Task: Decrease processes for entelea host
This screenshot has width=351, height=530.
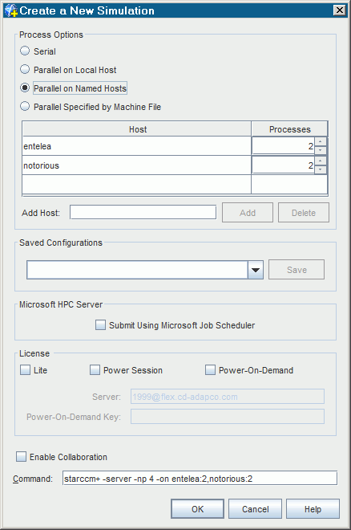Action: (320, 150)
